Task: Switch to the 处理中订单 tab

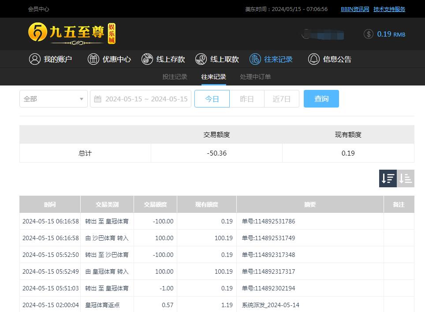Action: coord(255,77)
